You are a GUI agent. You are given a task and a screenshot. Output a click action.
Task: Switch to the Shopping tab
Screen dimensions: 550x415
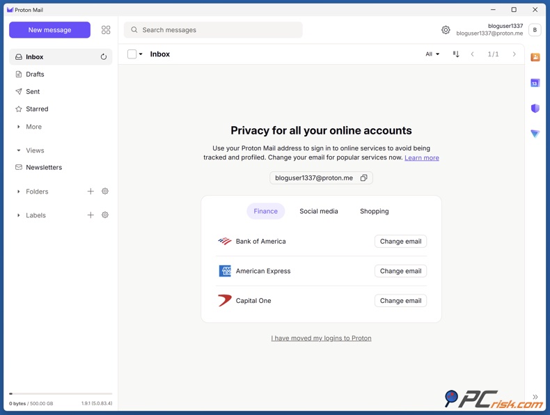tap(374, 211)
